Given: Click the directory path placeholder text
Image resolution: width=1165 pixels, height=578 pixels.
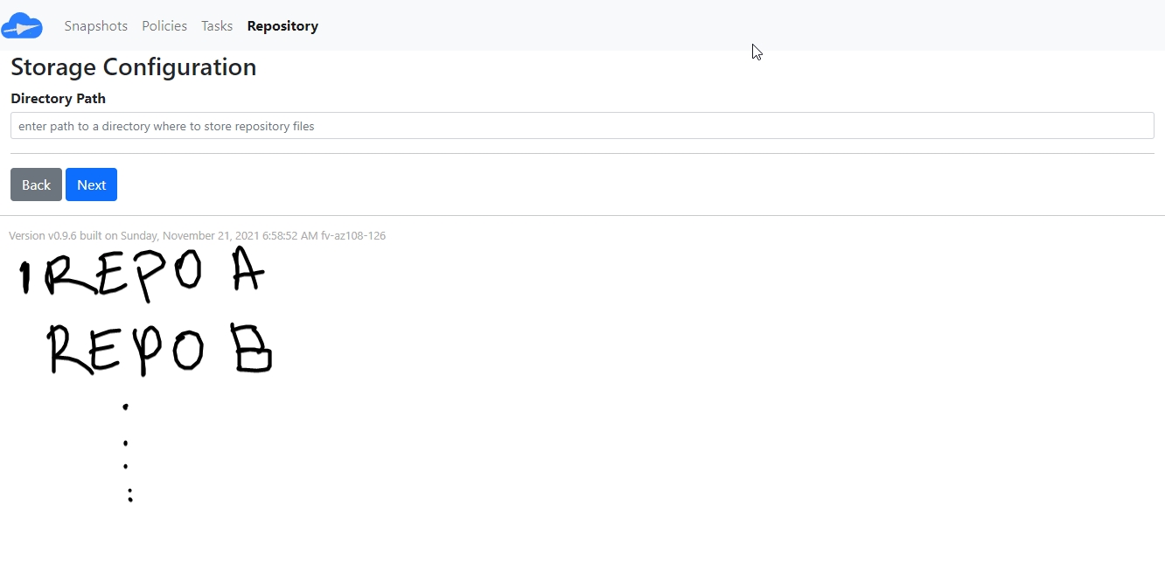Looking at the screenshot, I should click(166, 126).
